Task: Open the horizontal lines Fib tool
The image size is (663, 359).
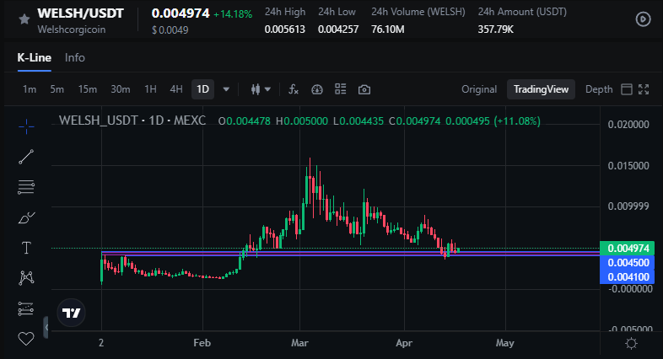Action: (26, 187)
